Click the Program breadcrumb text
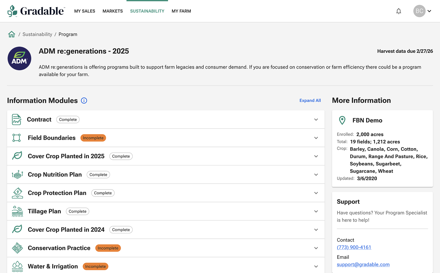 pyautogui.click(x=68, y=34)
